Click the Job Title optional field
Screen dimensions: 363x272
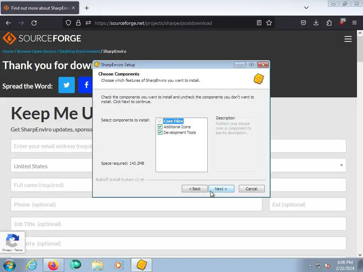click(x=178, y=224)
